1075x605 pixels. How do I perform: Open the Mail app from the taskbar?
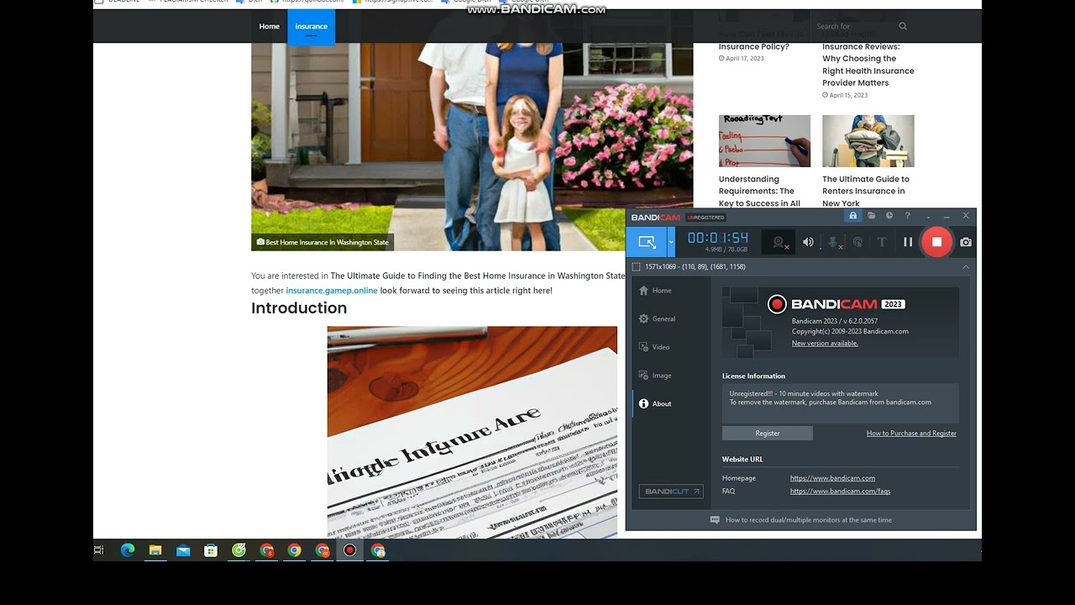183,550
